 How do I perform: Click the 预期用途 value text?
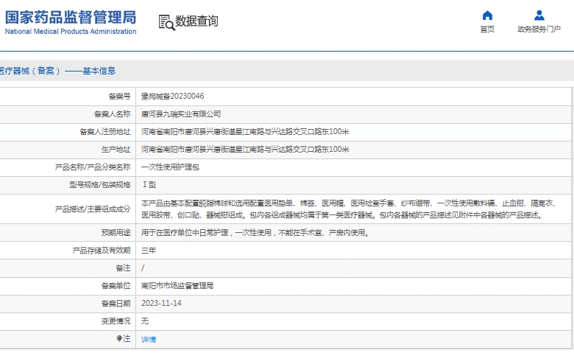coord(255,233)
